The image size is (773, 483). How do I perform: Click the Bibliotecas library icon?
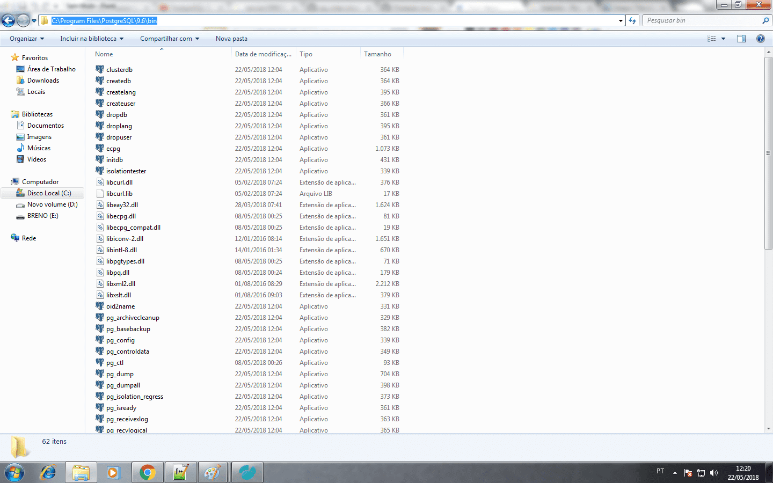15,114
